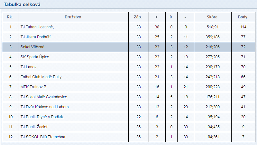Click the Záp. column header
Screen dimensions: 257x145
[x=138, y=17]
